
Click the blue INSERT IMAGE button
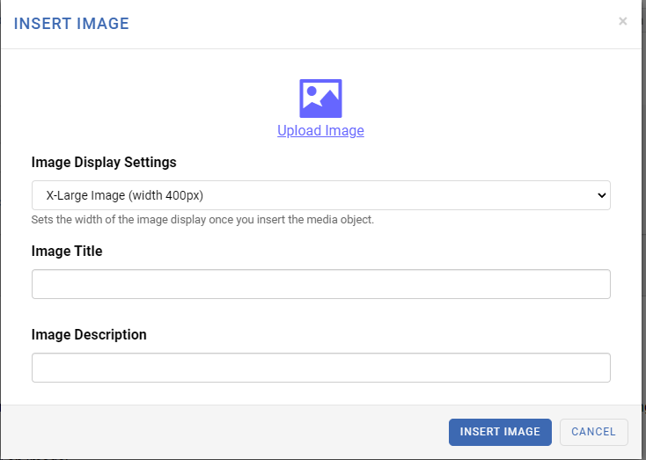(500, 432)
